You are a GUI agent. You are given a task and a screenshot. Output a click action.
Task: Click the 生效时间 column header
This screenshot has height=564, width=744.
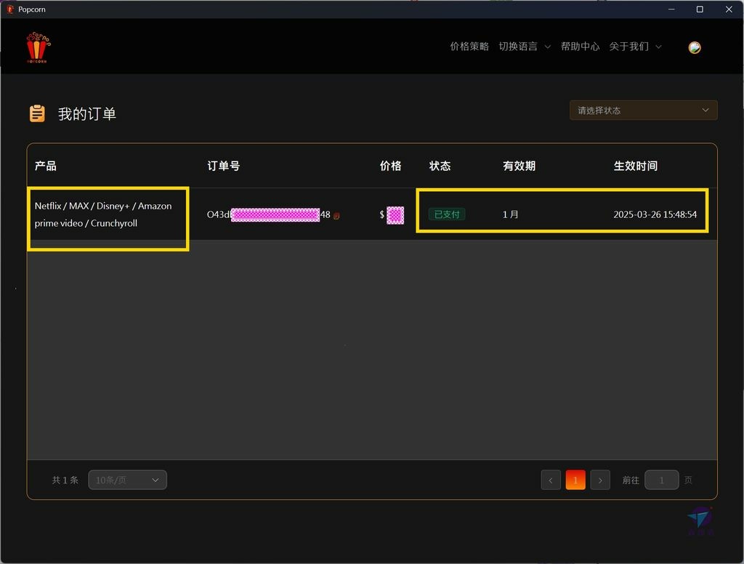tap(635, 166)
